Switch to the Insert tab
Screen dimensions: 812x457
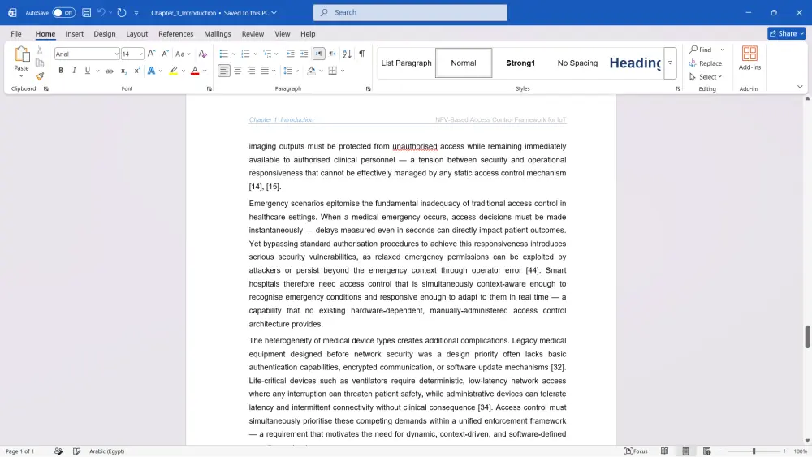74,33
